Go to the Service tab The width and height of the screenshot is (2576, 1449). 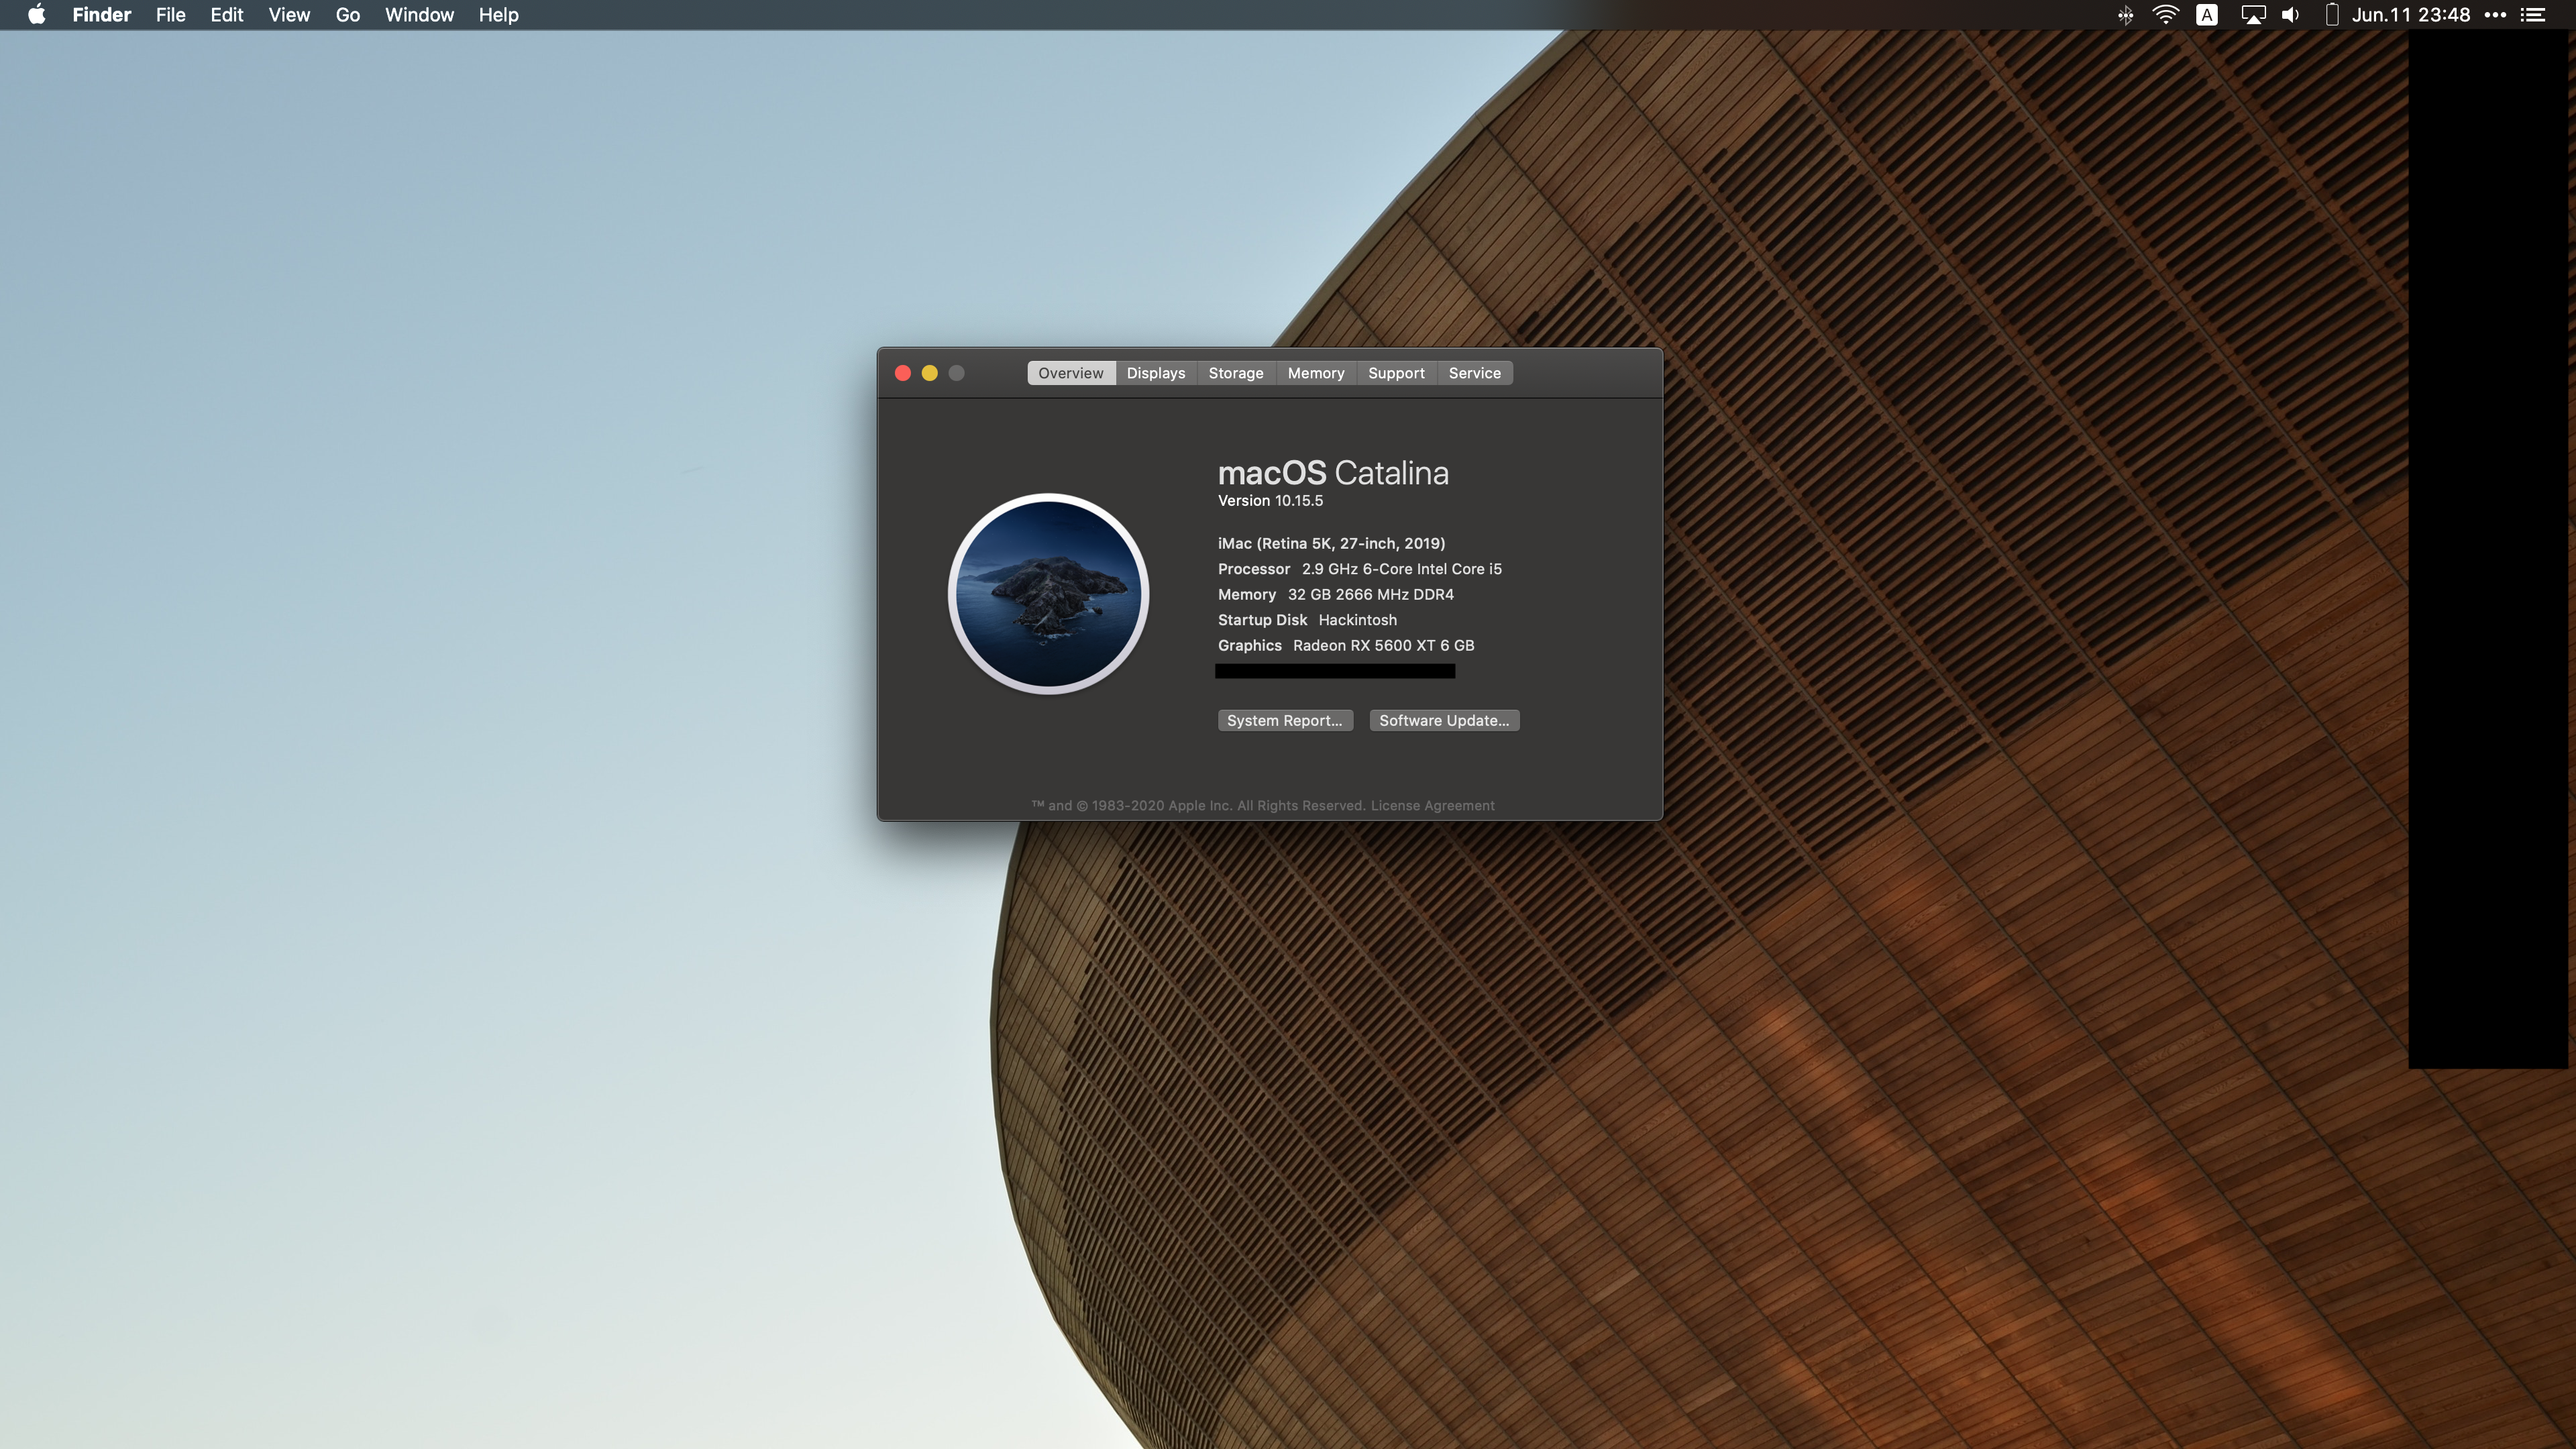click(1474, 373)
